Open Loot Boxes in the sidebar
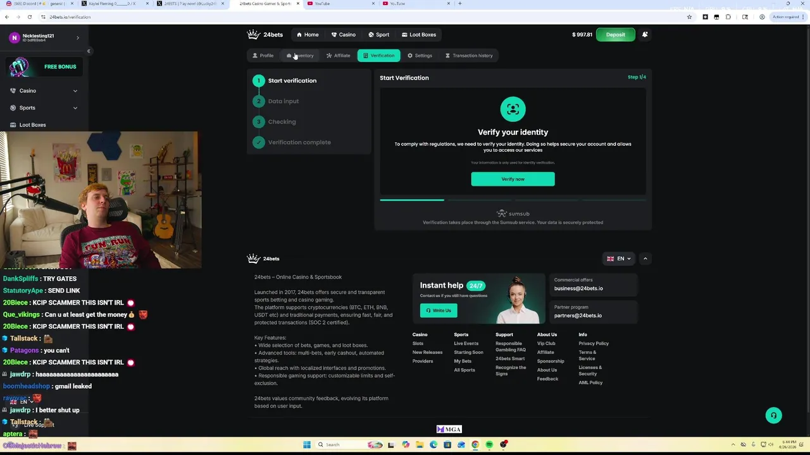Viewport: 810px width, 455px height. [x=32, y=124]
